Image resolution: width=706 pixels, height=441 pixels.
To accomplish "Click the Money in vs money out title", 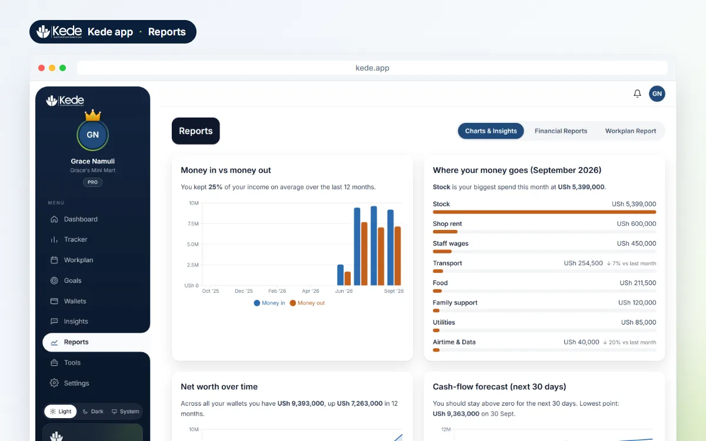I will (x=226, y=171).
